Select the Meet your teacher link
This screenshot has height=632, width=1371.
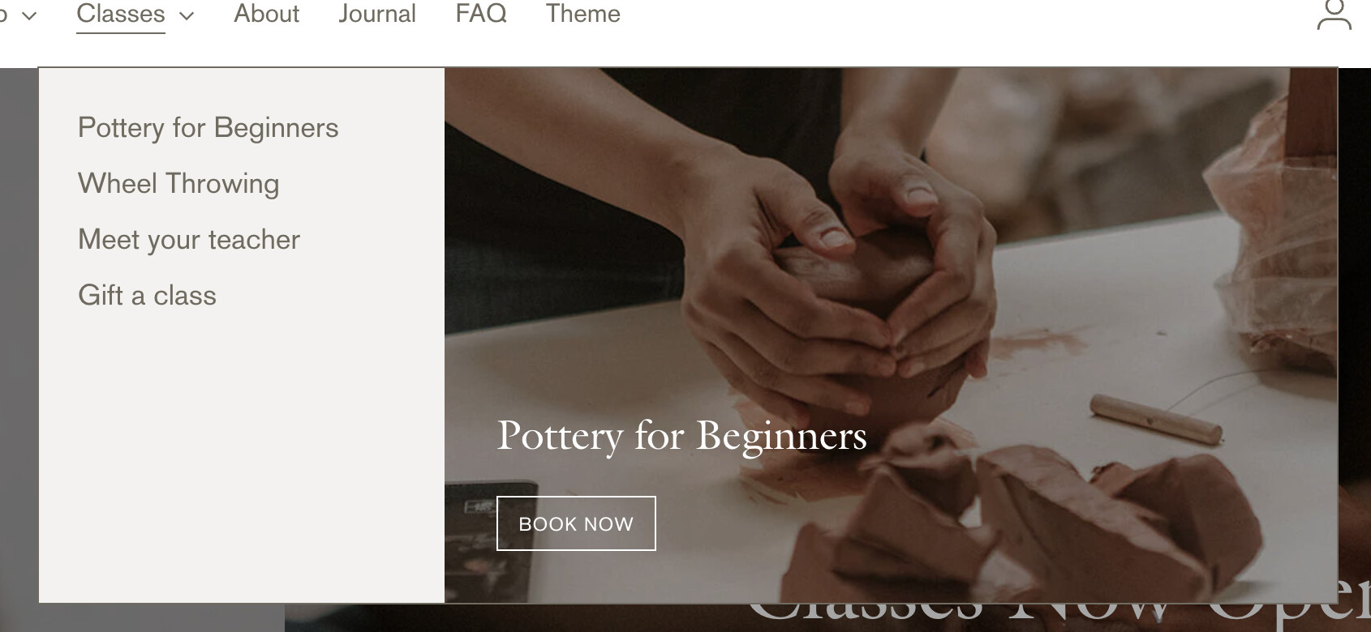189,240
